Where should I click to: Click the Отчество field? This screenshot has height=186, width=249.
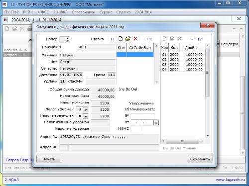[87, 69]
